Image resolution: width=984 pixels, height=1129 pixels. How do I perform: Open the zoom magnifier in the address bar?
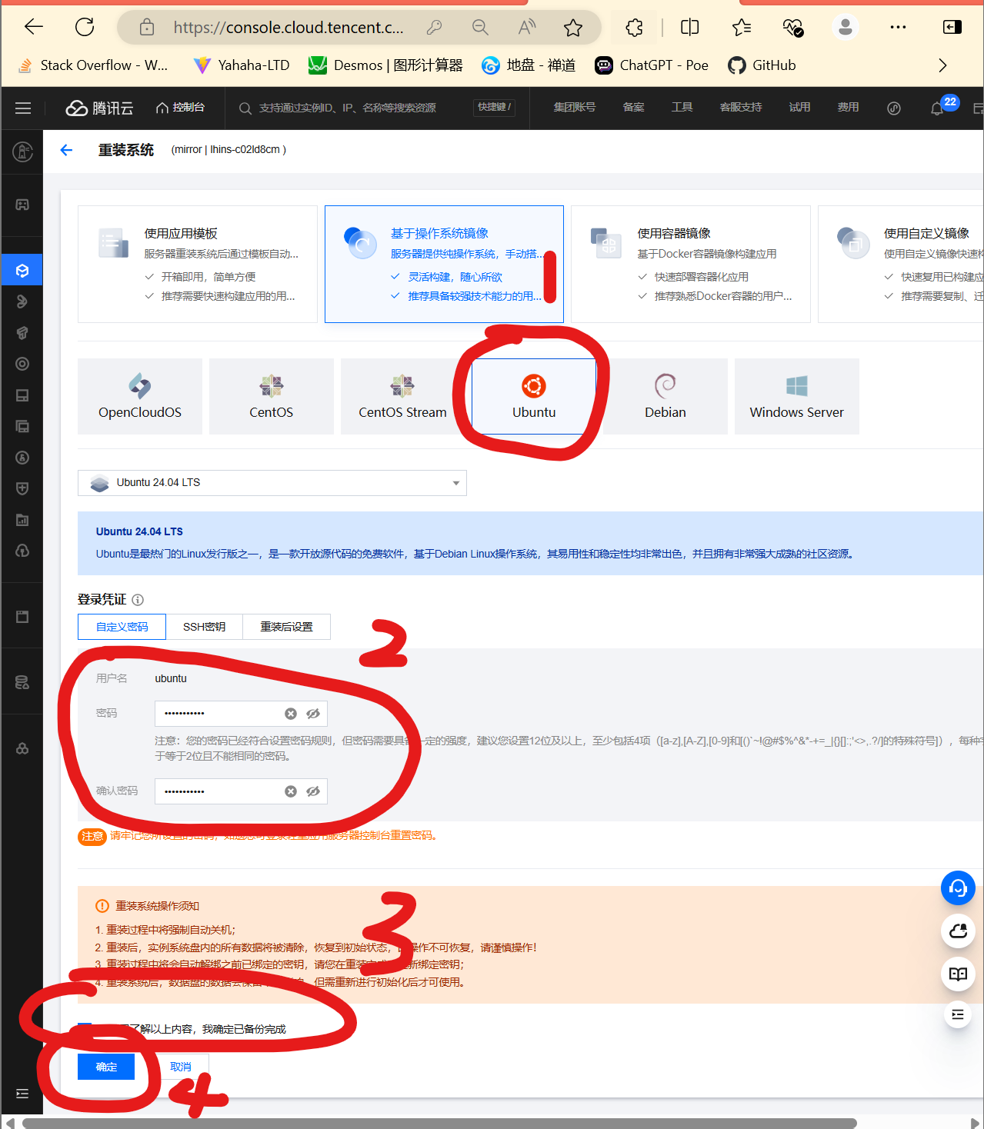click(480, 28)
